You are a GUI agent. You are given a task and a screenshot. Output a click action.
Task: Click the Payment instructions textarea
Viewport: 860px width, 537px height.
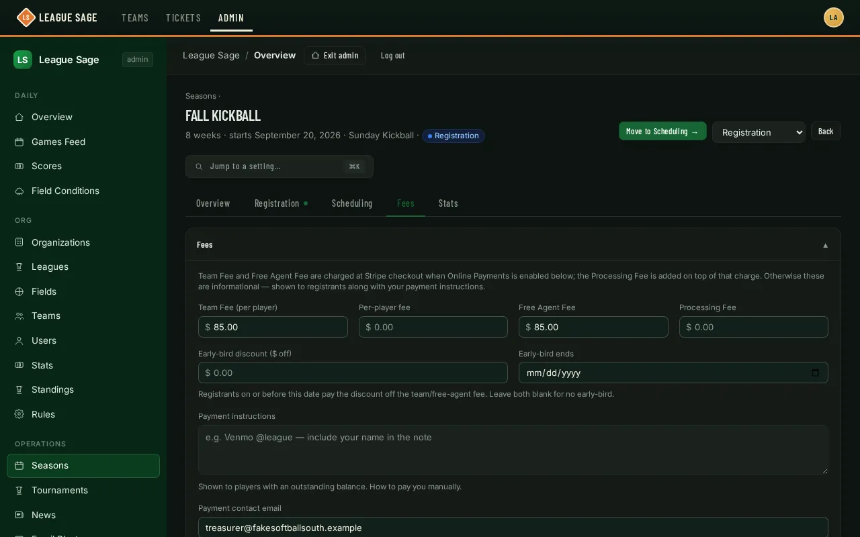[x=513, y=450]
